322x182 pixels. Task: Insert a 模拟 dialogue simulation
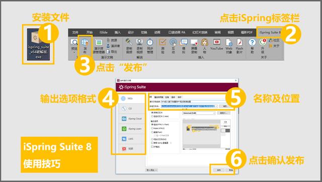[x=184, y=46]
